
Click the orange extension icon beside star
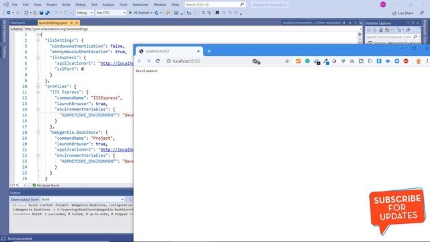298,61
